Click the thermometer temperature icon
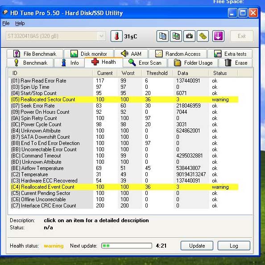Viewport: 265px width, 265px height. coord(116,36)
